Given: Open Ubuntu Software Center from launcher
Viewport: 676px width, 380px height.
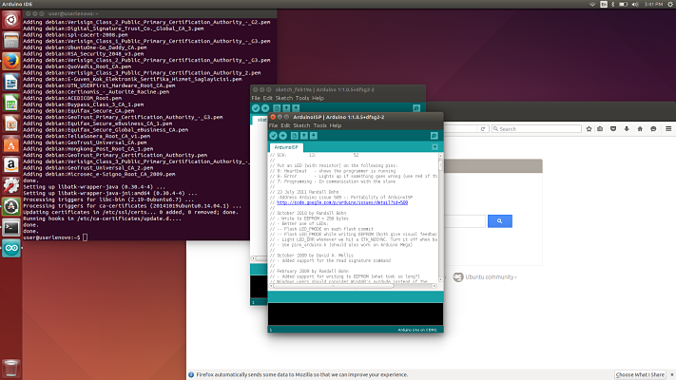Looking at the screenshot, I should [x=11, y=144].
